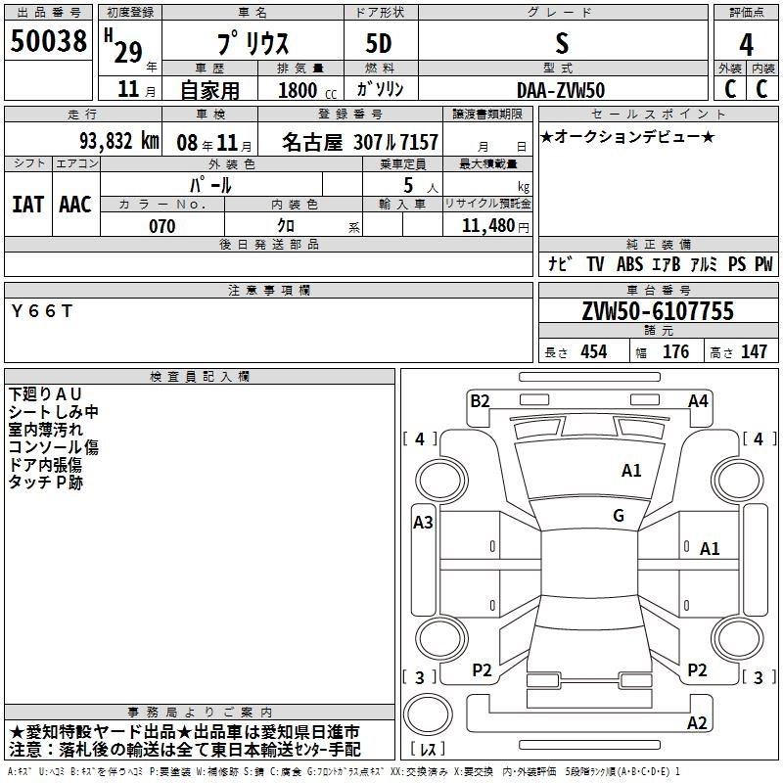Image resolution: width=783 pixels, height=783 pixels.
Task: Select the model code DAA-ZVW50
Action: [x=561, y=89]
